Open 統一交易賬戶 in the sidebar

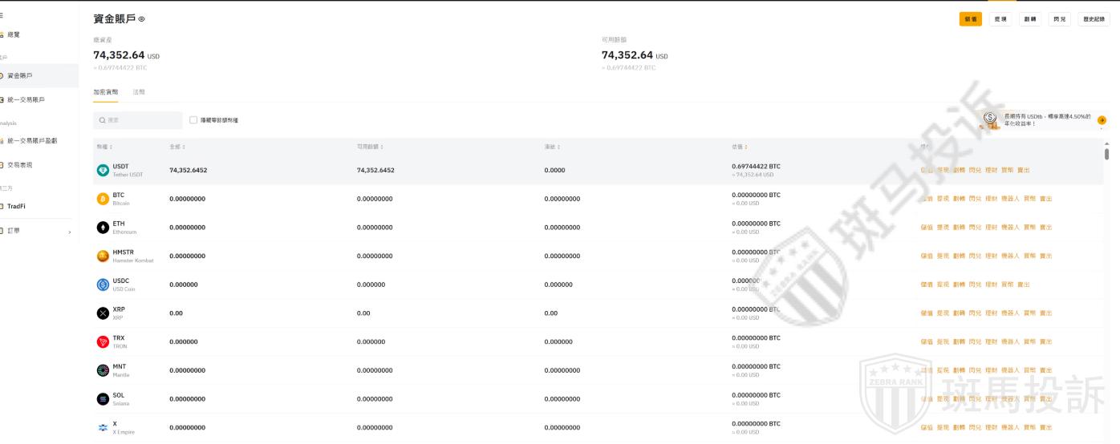(x=26, y=99)
